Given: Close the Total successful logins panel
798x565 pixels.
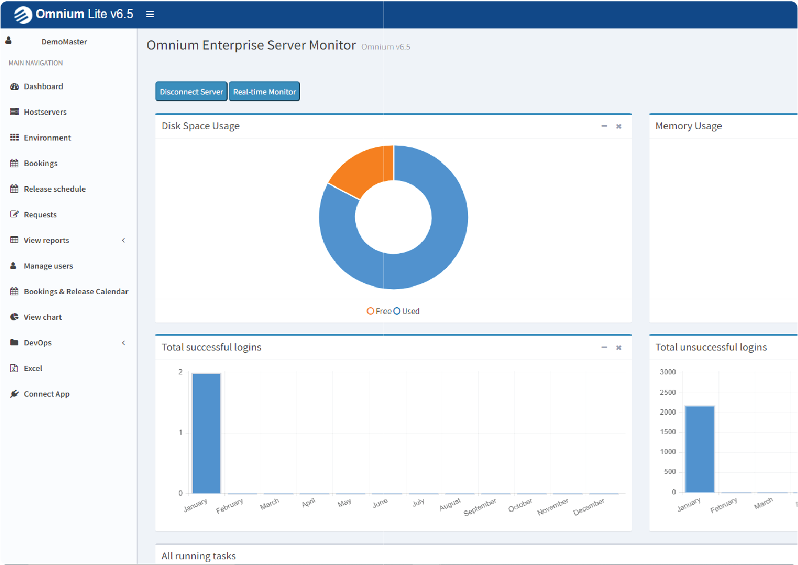Looking at the screenshot, I should pyautogui.click(x=619, y=348).
